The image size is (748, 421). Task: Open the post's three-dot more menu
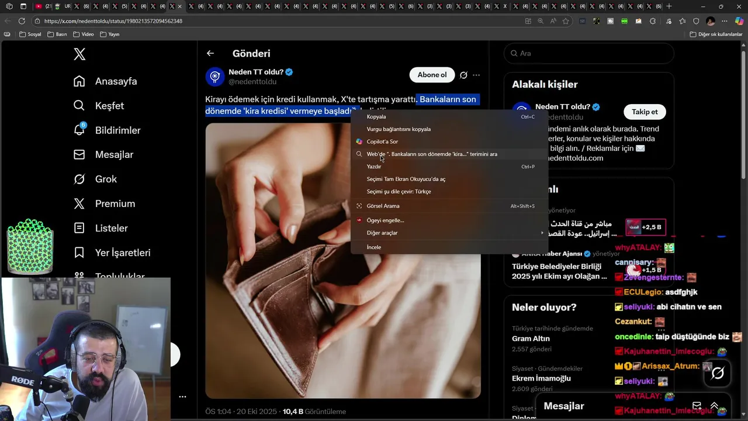(476, 75)
